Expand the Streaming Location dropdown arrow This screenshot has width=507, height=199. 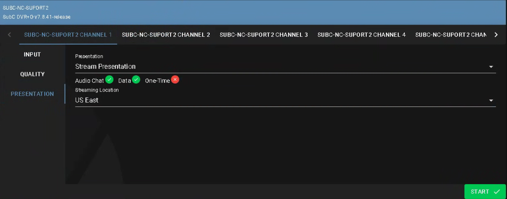[x=491, y=100]
